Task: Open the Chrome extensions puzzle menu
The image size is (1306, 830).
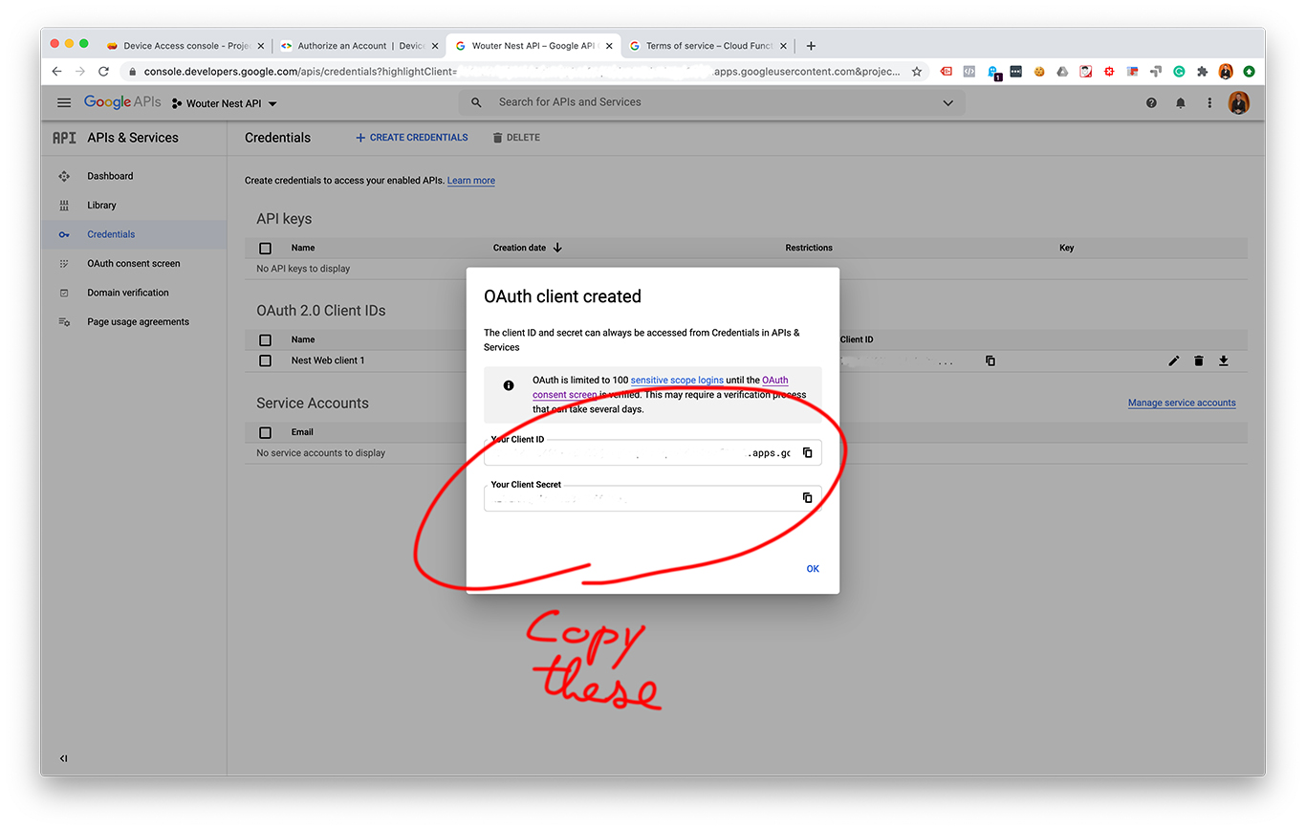Action: pos(1203,72)
